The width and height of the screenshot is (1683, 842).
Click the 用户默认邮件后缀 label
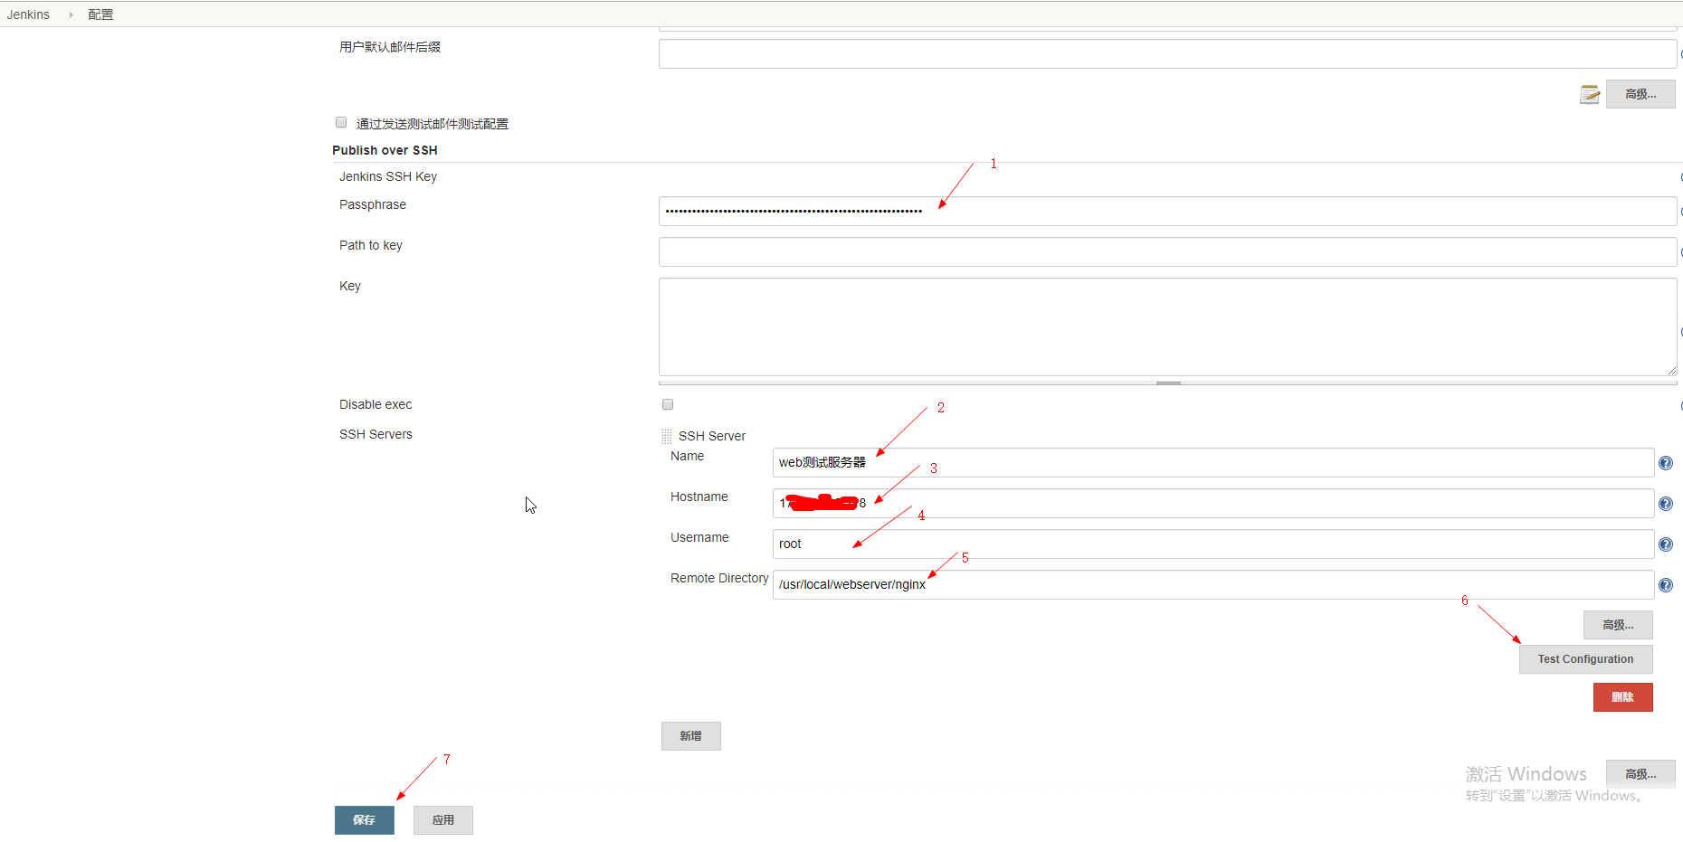coord(390,47)
